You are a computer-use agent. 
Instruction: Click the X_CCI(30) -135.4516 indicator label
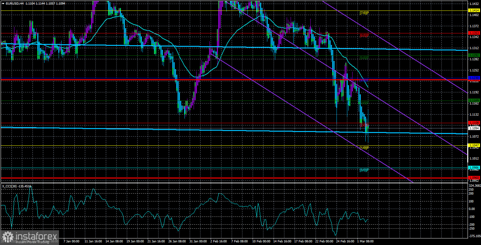tap(17, 186)
